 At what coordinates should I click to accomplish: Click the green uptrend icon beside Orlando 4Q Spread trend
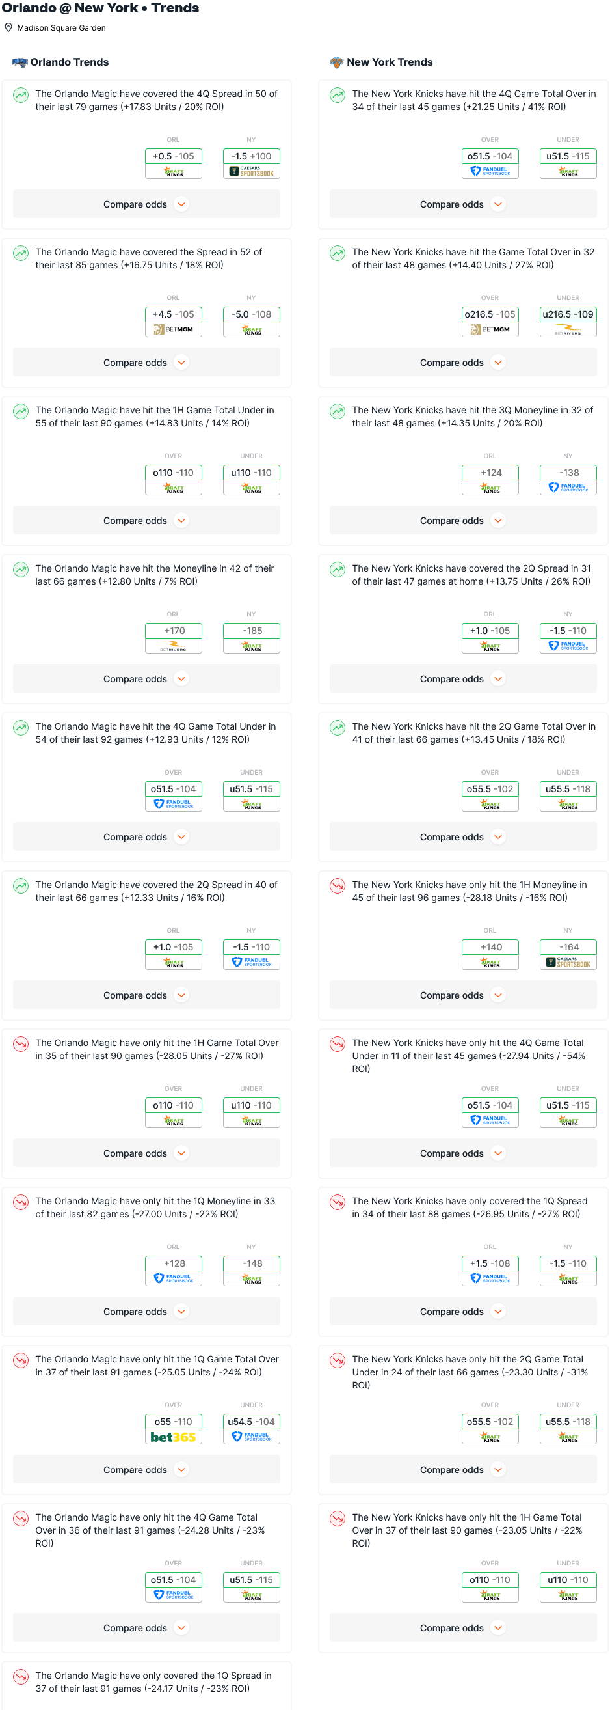coord(21,95)
